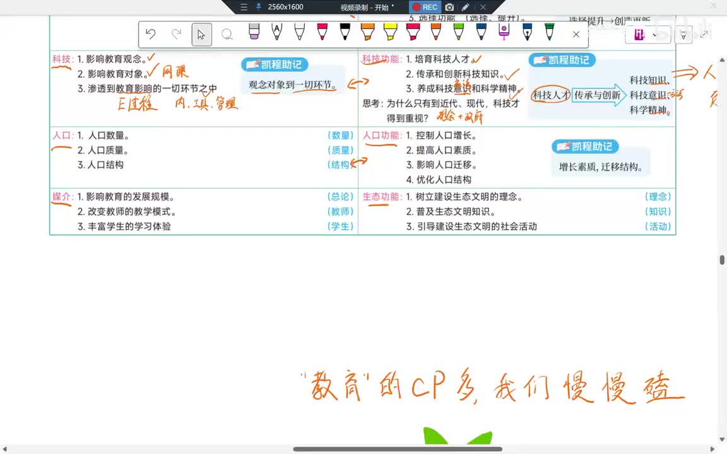
Task: Select the black pen
Action: [345, 32]
